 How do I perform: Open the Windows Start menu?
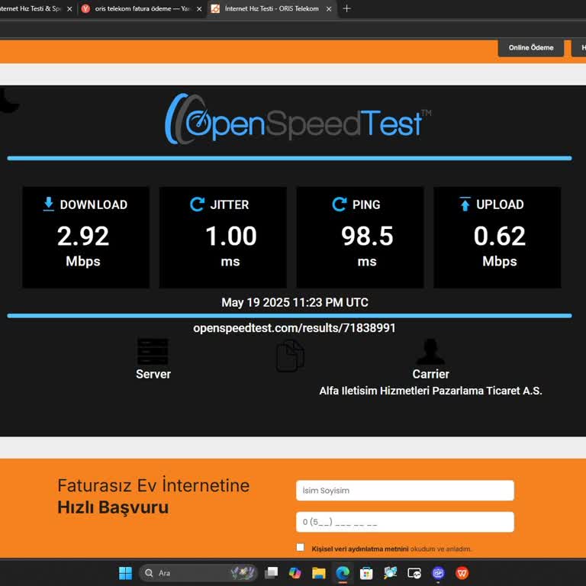[x=125, y=573]
